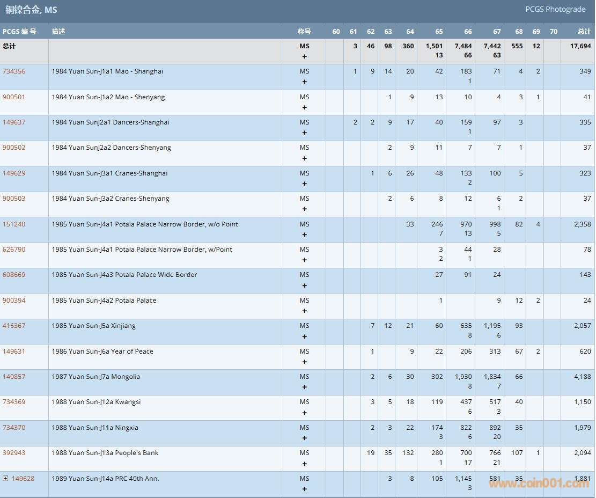Open link 608669 Potala Palace Wide Border
This screenshot has height=498, width=596.
pos(14,275)
